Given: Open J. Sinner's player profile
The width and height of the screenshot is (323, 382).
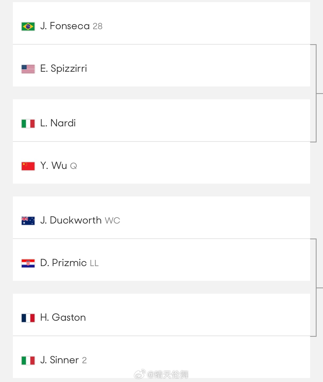Looking at the screenshot, I should pos(59,360).
